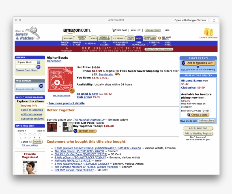Select rating 5 'I love it' radio button
232x194 pixels.
click(39, 135)
